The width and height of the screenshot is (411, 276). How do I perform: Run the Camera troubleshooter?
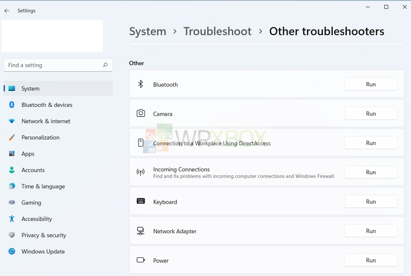pos(371,113)
